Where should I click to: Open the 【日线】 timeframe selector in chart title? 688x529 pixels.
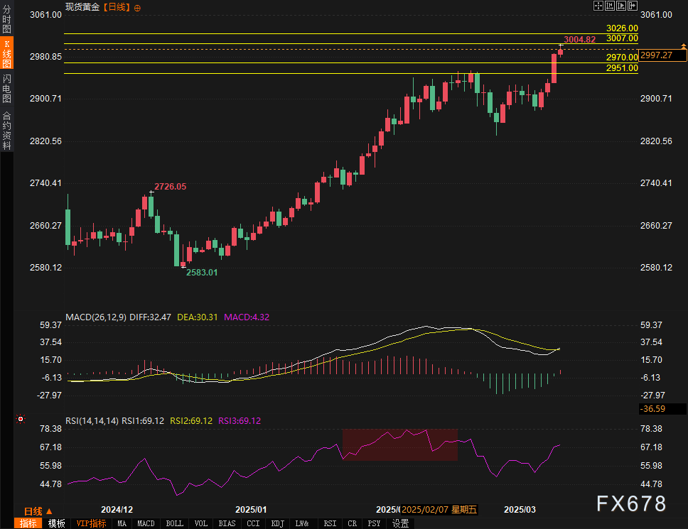tap(117, 7)
